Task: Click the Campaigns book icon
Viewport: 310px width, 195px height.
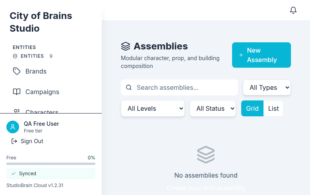Action: (x=17, y=92)
